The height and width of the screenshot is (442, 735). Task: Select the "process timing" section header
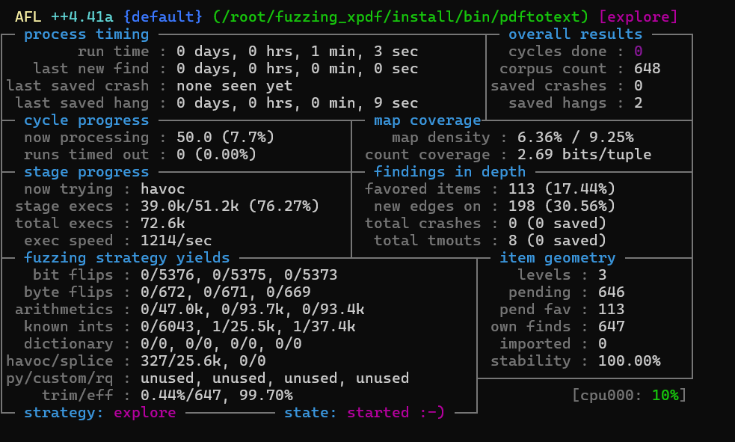coord(86,34)
